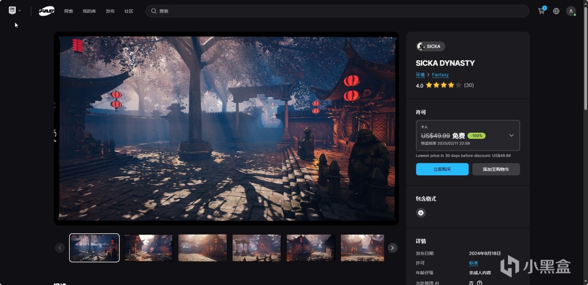
Task: Show next thumbnails with right arrow
Action: click(x=392, y=248)
